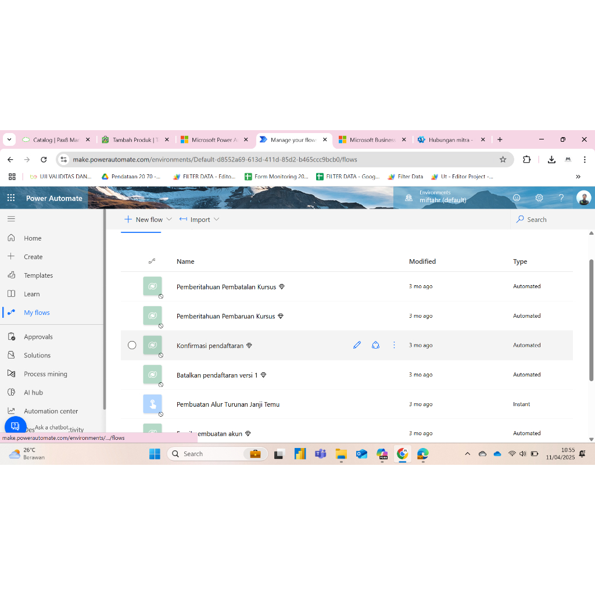The height and width of the screenshot is (595, 595).
Task: Click the Search flows field
Action: click(x=552, y=219)
